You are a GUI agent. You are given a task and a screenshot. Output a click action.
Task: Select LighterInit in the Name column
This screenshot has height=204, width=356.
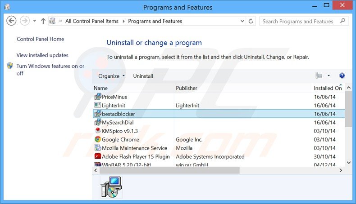point(114,106)
